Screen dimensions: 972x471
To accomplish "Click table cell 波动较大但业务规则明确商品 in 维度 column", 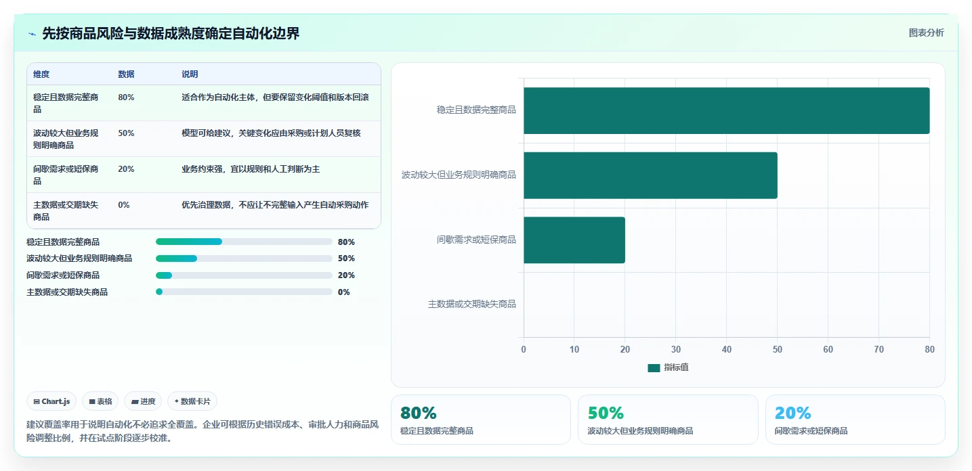I will pyautogui.click(x=68, y=139).
